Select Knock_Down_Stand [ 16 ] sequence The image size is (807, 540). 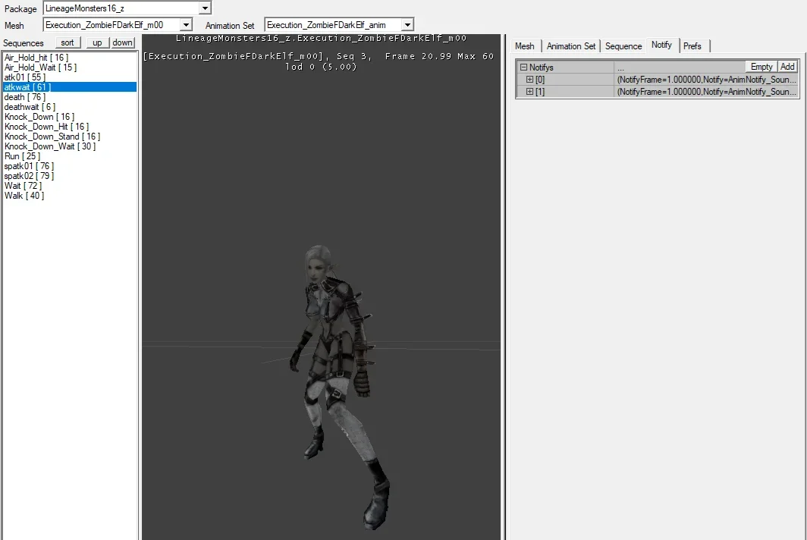click(70, 137)
